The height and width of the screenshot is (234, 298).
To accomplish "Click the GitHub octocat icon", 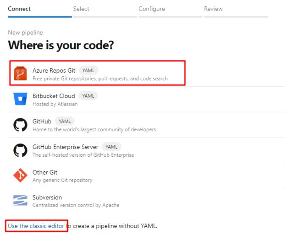I will [20, 125].
